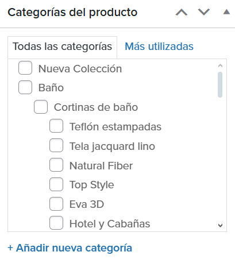Check the Teflón estampadas subcategory
Screen dimensions: 235x271
click(56, 126)
